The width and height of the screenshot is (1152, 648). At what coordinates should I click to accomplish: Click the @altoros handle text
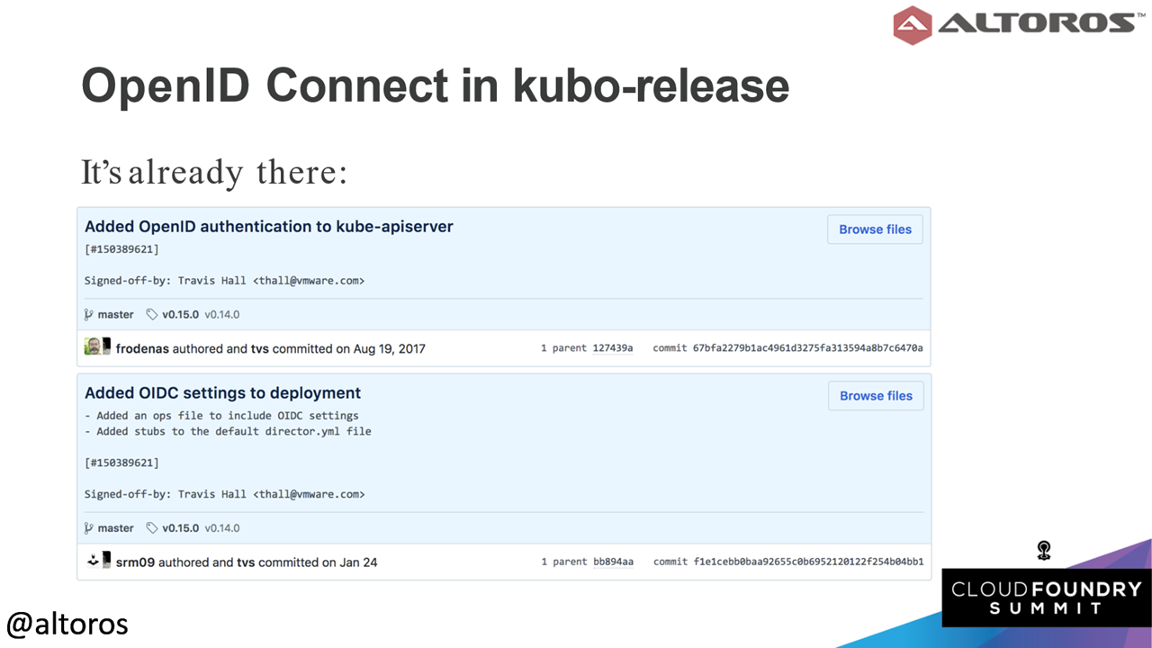[x=67, y=624]
